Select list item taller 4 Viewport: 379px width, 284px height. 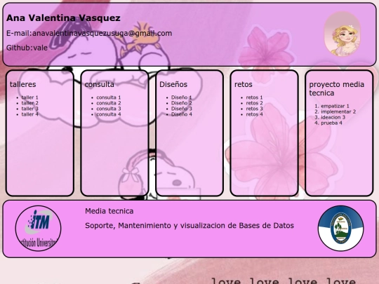point(30,114)
